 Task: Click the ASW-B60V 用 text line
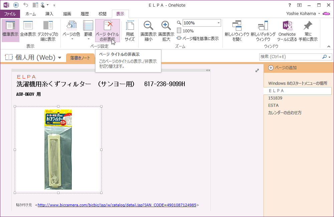coord(28,94)
